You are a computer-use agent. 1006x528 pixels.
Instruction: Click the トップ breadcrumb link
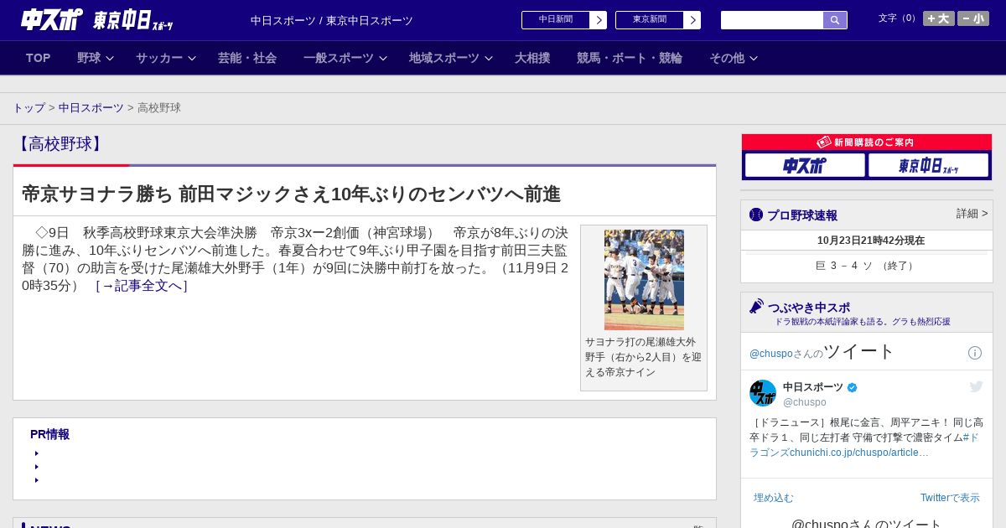point(29,108)
